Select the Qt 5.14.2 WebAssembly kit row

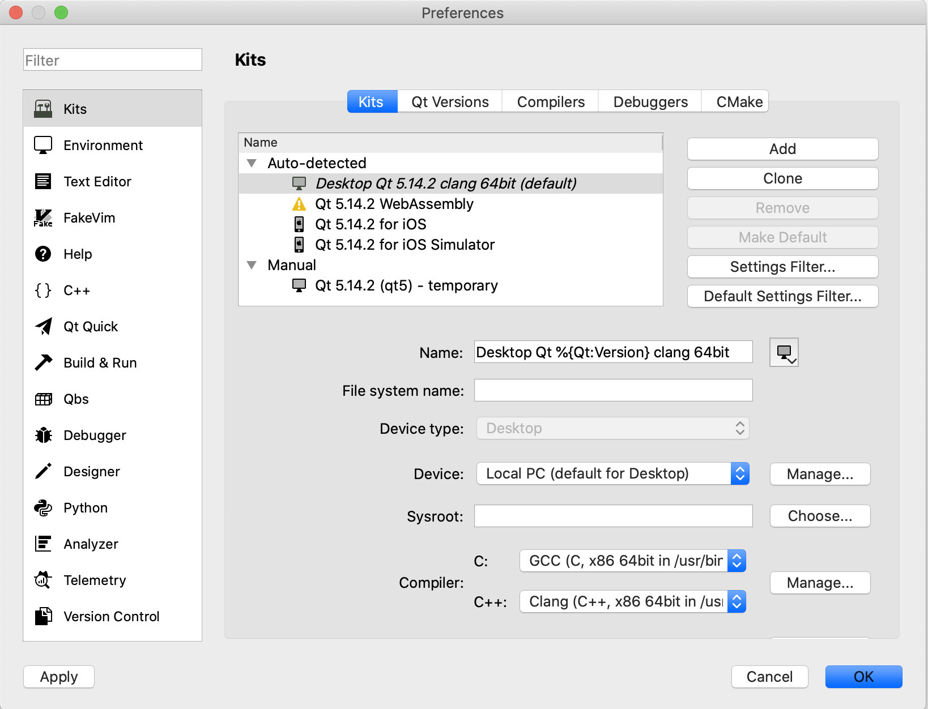click(x=451, y=204)
